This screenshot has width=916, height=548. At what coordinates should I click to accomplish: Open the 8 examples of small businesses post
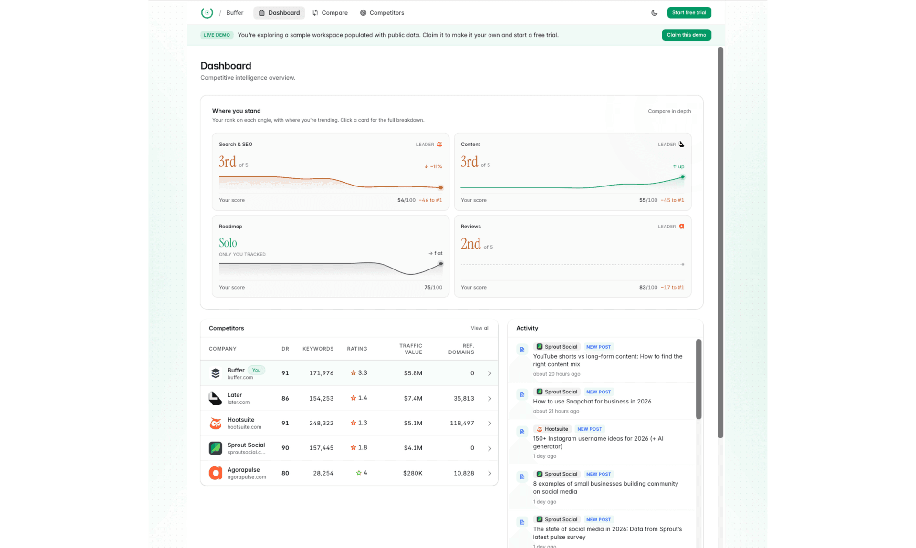[x=605, y=487]
